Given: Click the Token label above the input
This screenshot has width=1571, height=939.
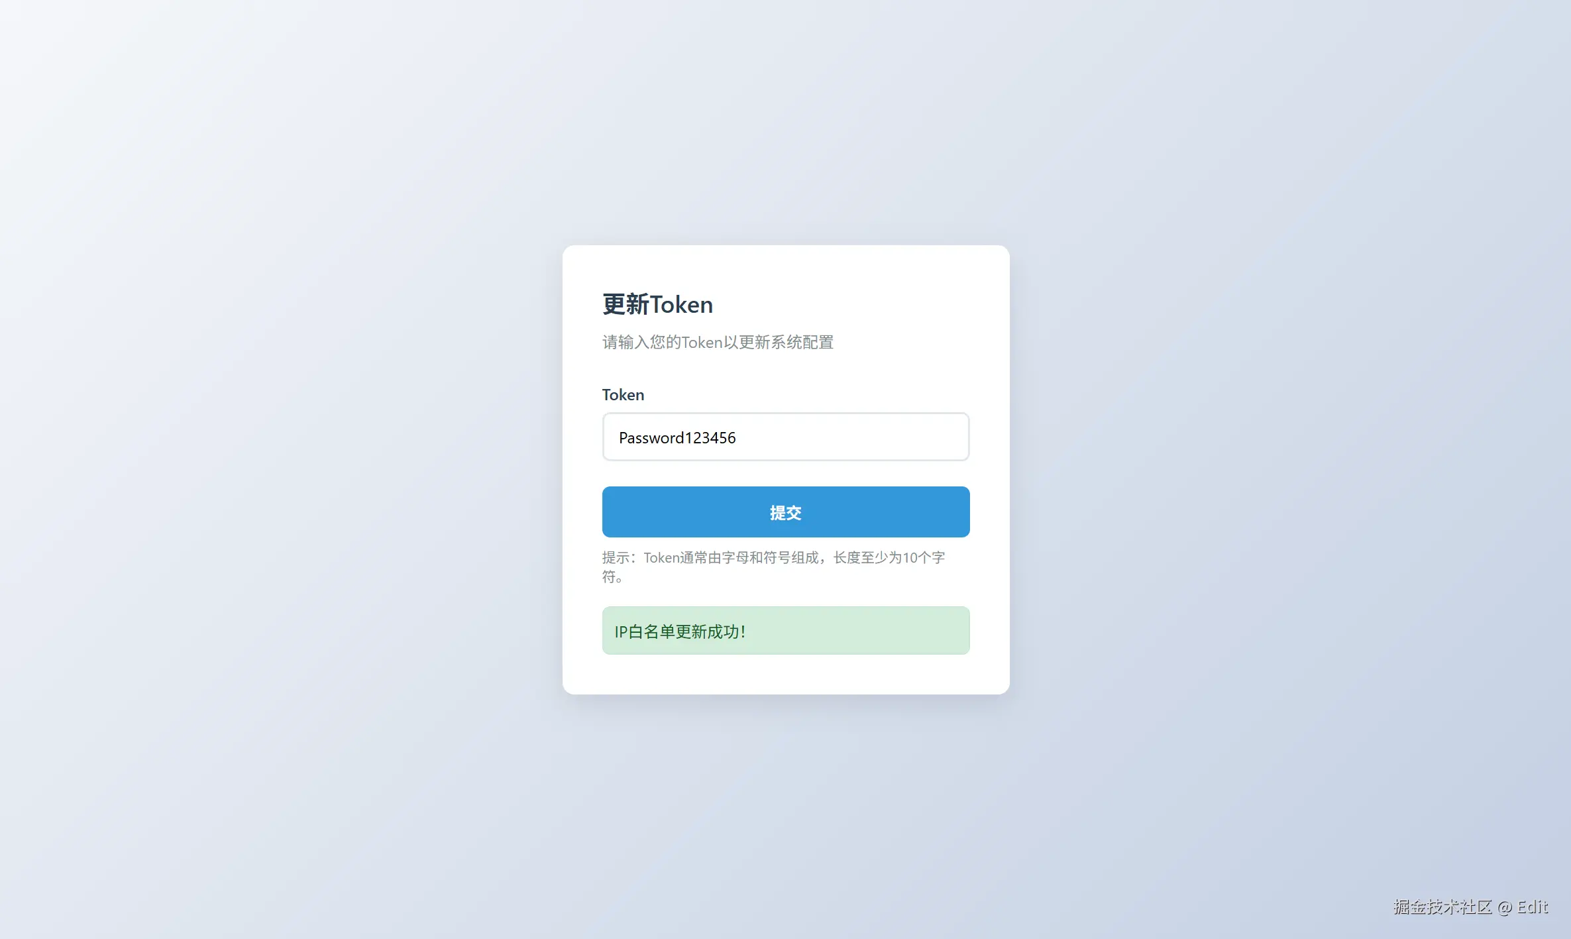Looking at the screenshot, I should tap(623, 395).
